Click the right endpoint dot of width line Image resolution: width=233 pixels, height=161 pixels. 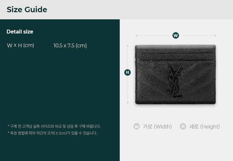[215, 35]
